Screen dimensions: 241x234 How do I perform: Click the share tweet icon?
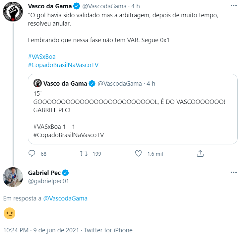coord(200,154)
